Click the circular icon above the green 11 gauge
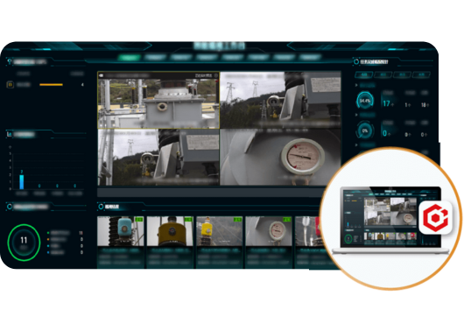This screenshot has height=324, width=464. pyautogui.click(x=10, y=207)
